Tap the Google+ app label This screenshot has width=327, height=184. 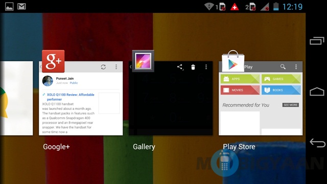[x=56, y=147]
